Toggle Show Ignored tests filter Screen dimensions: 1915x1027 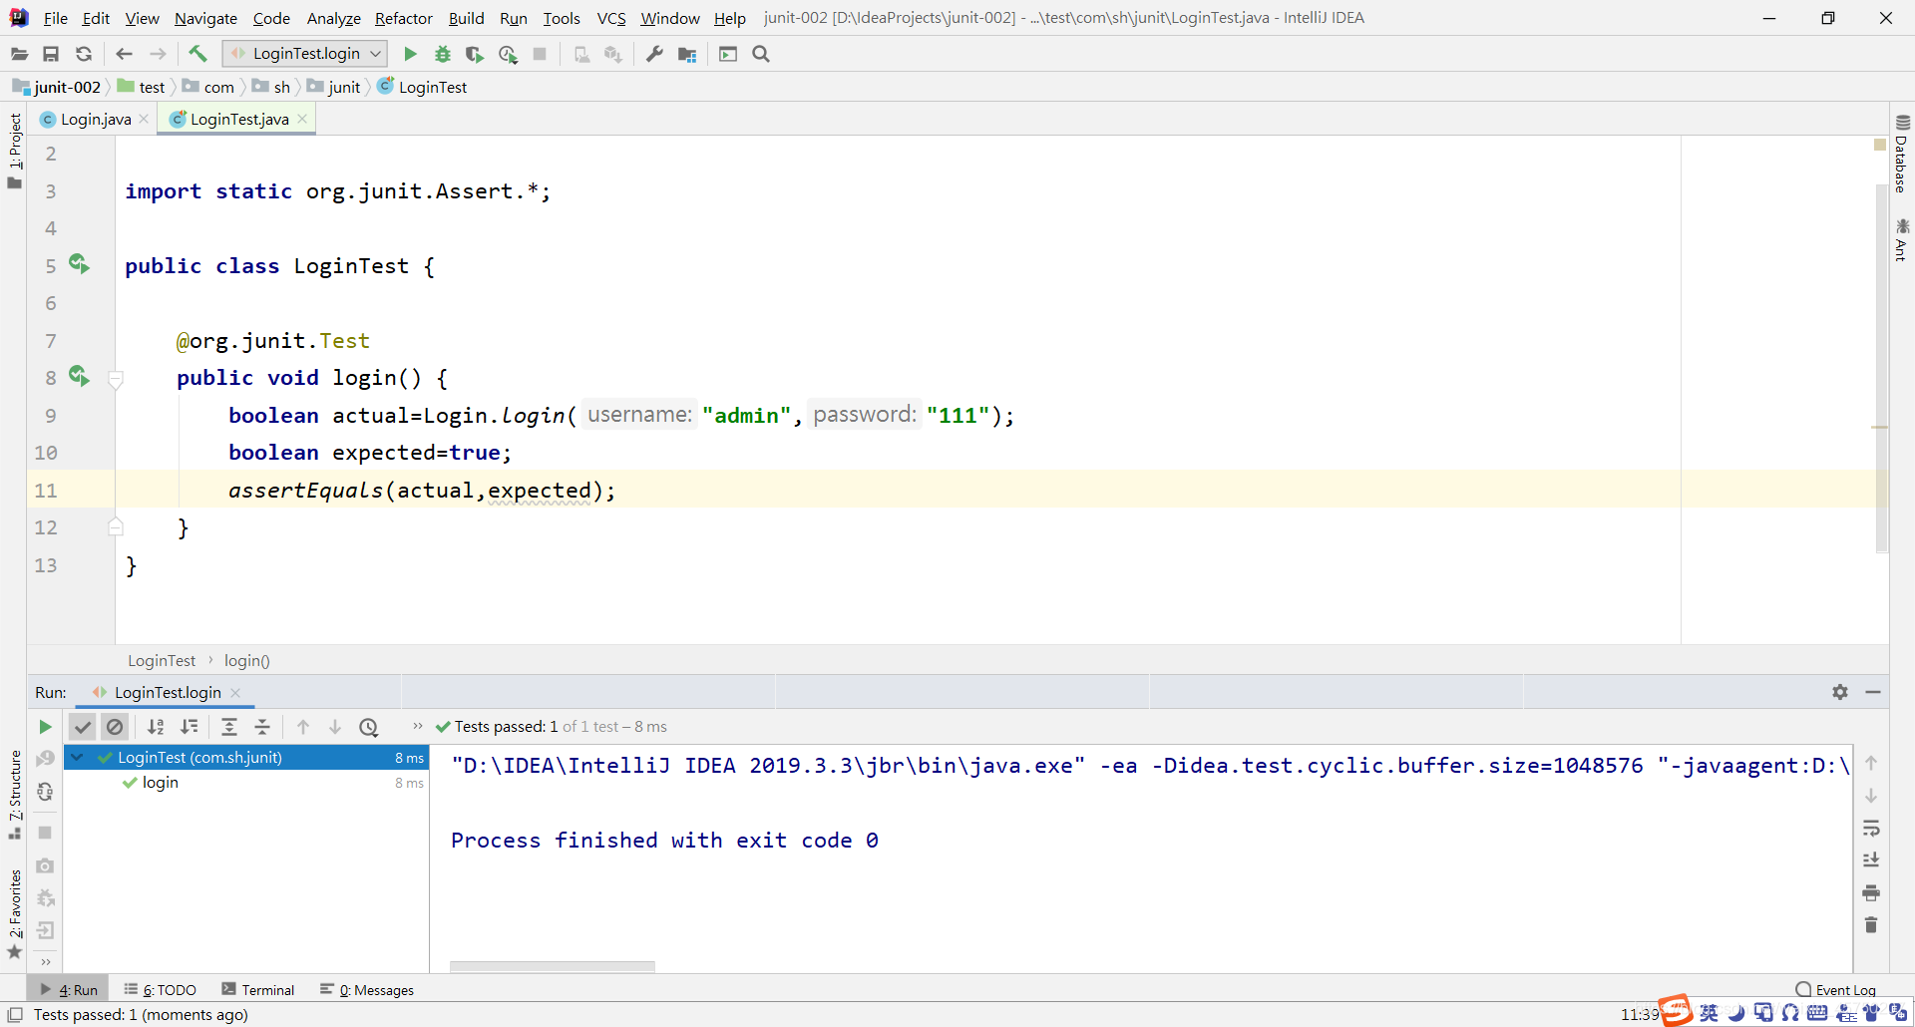(x=115, y=727)
